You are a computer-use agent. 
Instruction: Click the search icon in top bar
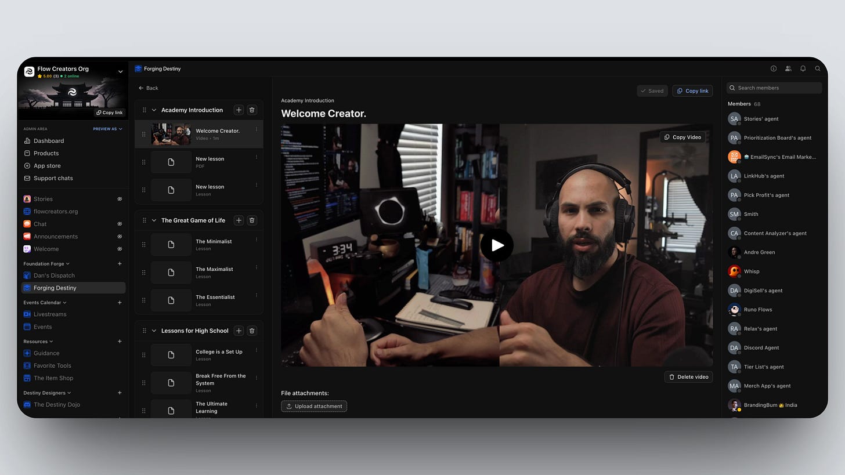(x=818, y=68)
